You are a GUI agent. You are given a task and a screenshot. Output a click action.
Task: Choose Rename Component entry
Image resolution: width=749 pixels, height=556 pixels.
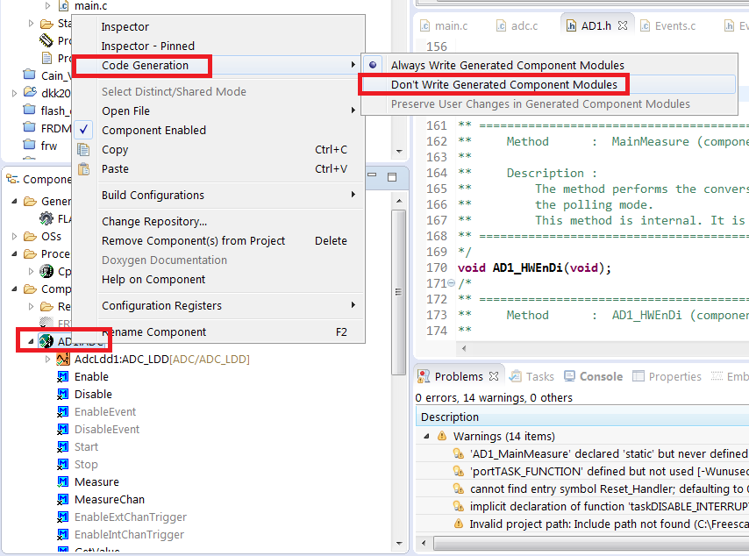coord(153,332)
